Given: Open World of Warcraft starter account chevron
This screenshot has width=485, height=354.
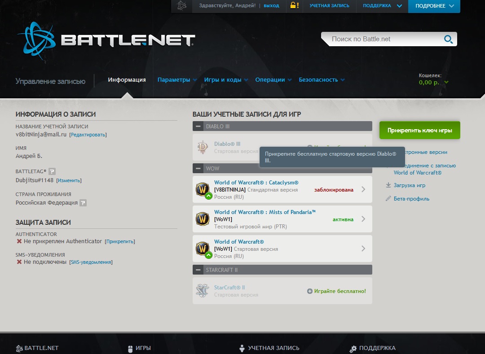Looking at the screenshot, I should 363,249.
